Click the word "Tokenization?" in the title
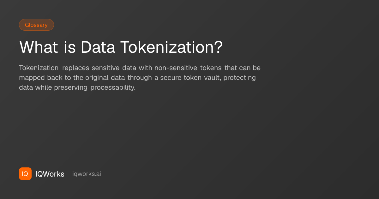Viewport: 379px width, 199px height. [x=171, y=47]
